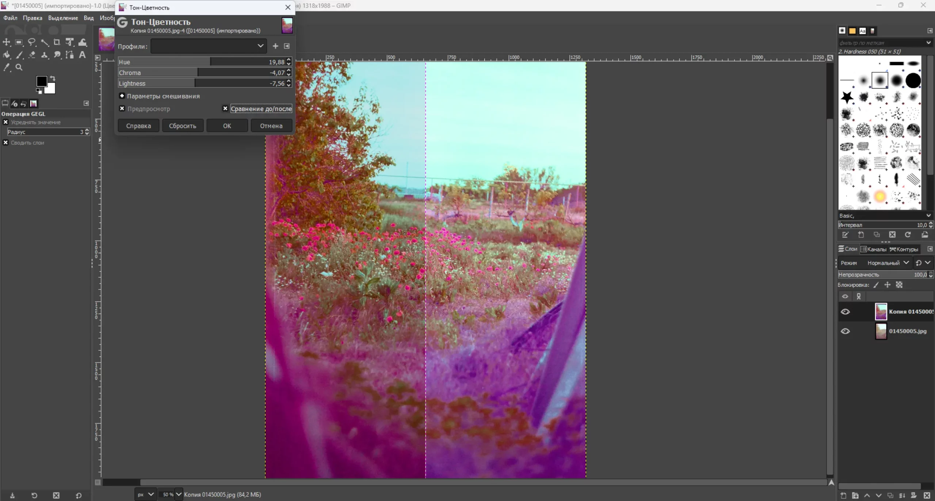Swap foreground and background colors
The height and width of the screenshot is (501, 935).
pos(53,78)
